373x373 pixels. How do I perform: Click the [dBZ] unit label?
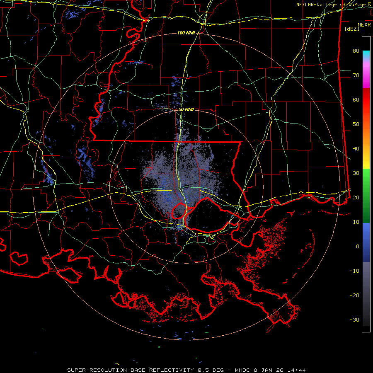(352, 29)
